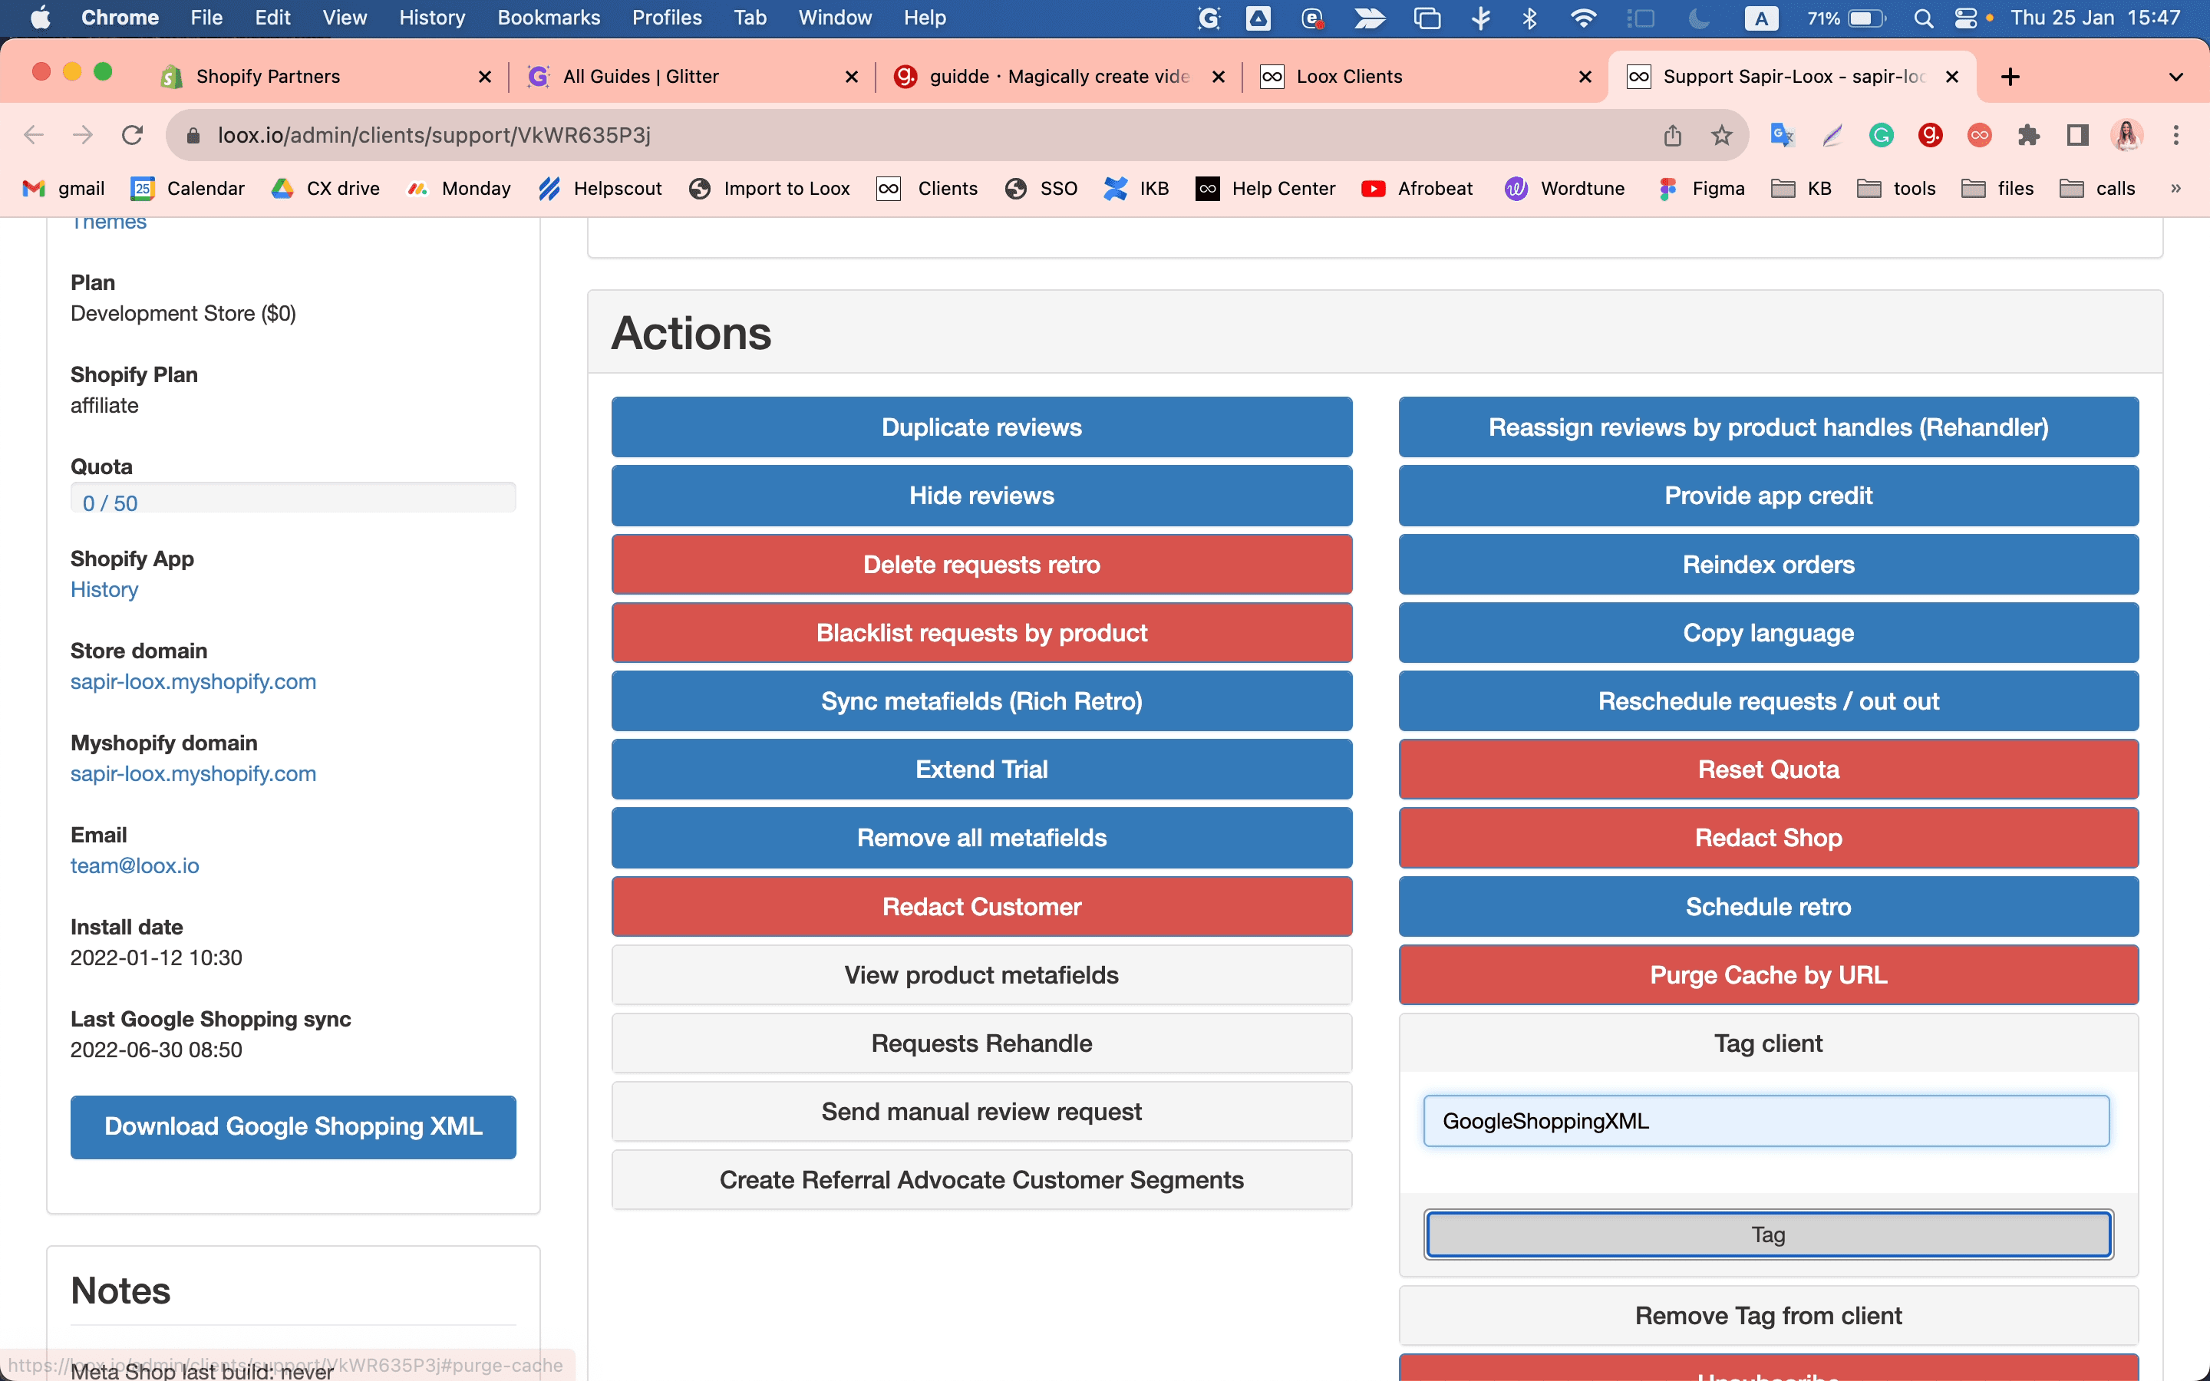Click the address bar URL
The width and height of the screenshot is (2210, 1381).
point(434,135)
